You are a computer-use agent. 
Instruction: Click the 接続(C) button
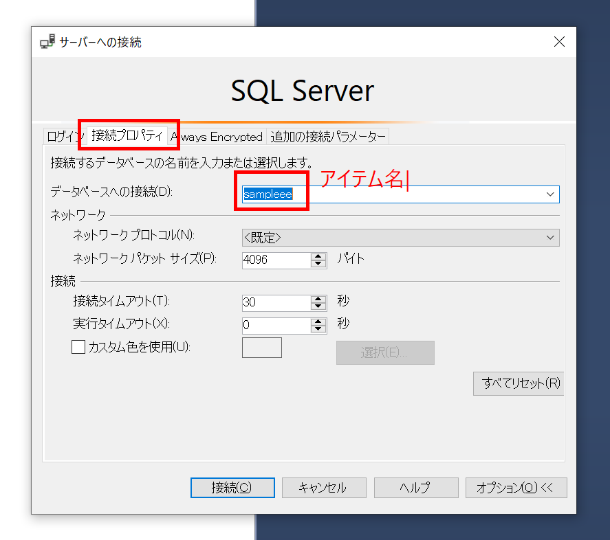[232, 488]
